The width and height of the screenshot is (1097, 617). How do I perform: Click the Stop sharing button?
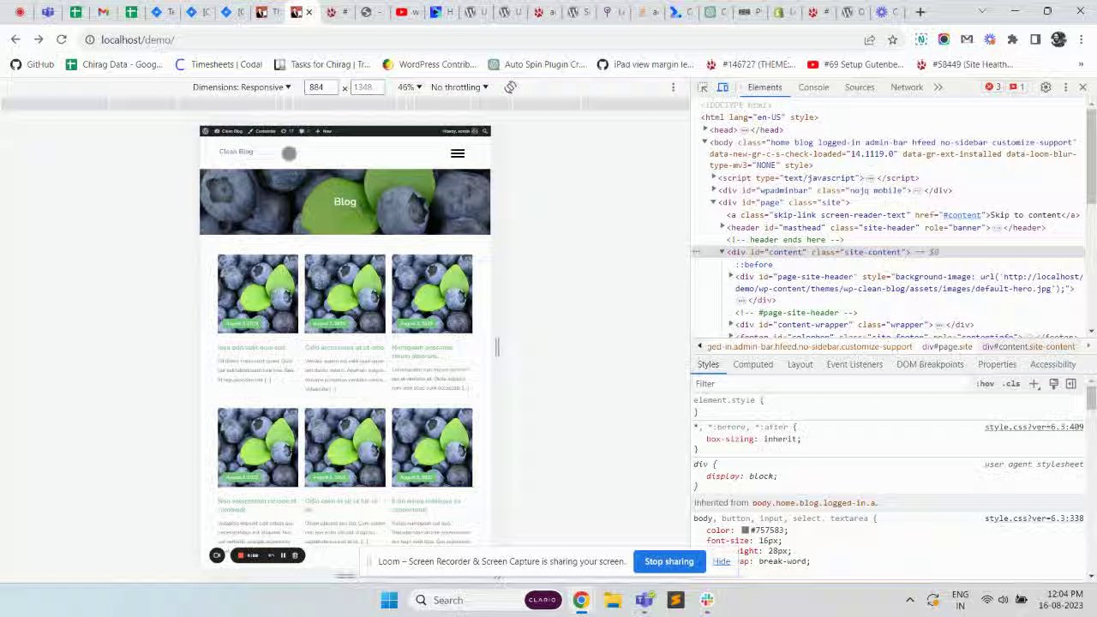click(669, 562)
